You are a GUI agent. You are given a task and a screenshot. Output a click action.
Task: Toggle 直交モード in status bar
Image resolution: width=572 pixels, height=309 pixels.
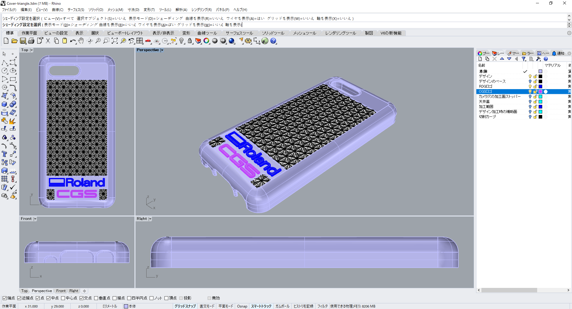click(x=207, y=306)
